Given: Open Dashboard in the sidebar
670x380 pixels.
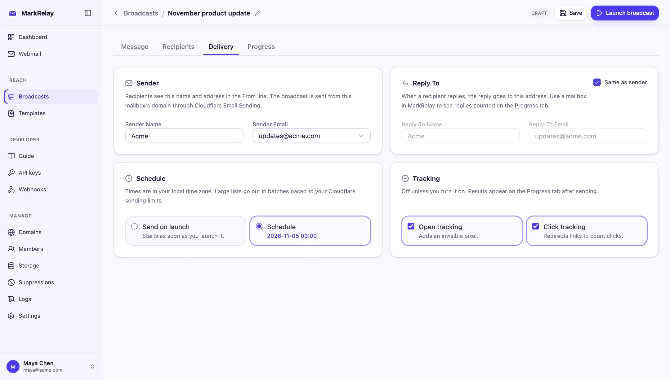Looking at the screenshot, I should pyautogui.click(x=51, y=37).
